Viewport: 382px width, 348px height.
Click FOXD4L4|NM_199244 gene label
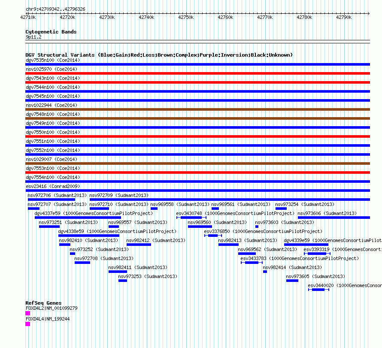(x=48, y=319)
